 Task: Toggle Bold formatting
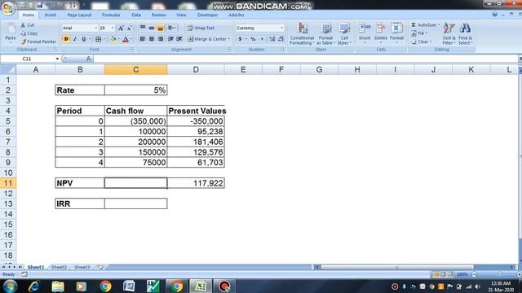coord(66,39)
